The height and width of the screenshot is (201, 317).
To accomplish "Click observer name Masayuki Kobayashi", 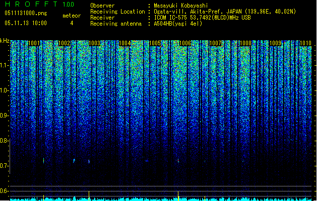I will pos(181,6).
